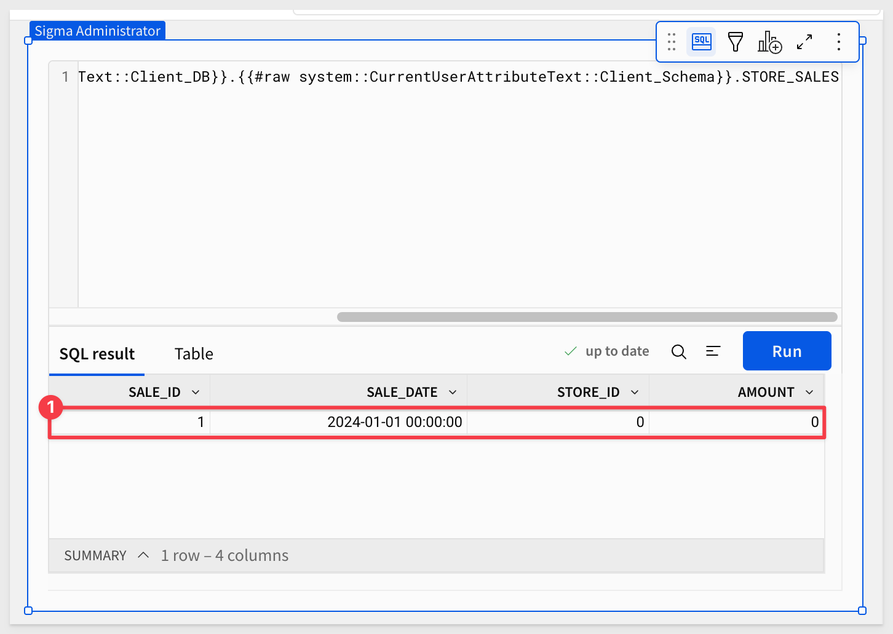Open the SALE_ID column dropdown arrow
The height and width of the screenshot is (634, 893).
coord(196,393)
